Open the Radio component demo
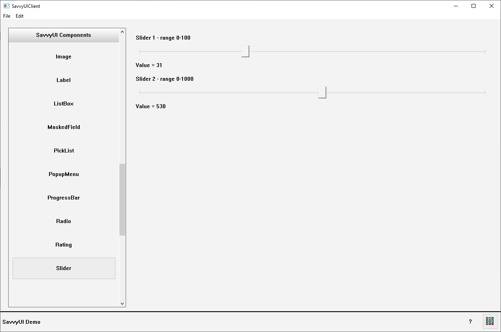This screenshot has height=332, width=501. [64, 221]
